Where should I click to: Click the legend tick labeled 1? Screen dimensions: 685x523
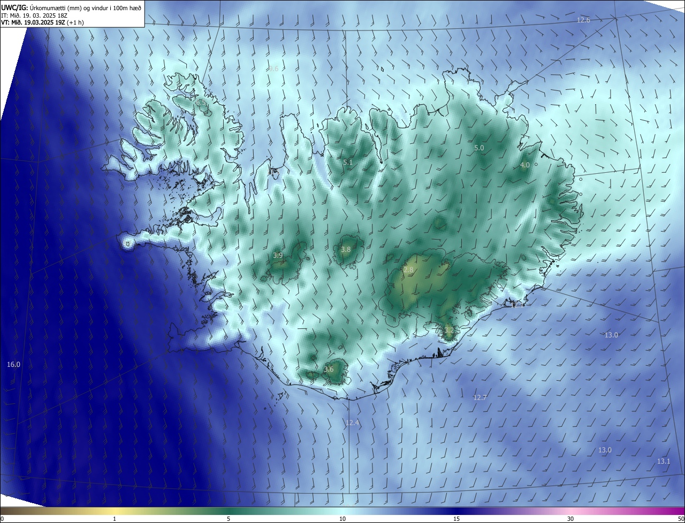[x=115, y=519]
